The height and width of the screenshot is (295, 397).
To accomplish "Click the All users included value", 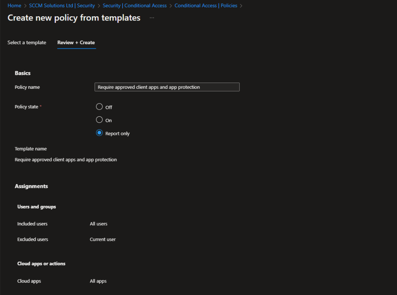I will click(98, 224).
